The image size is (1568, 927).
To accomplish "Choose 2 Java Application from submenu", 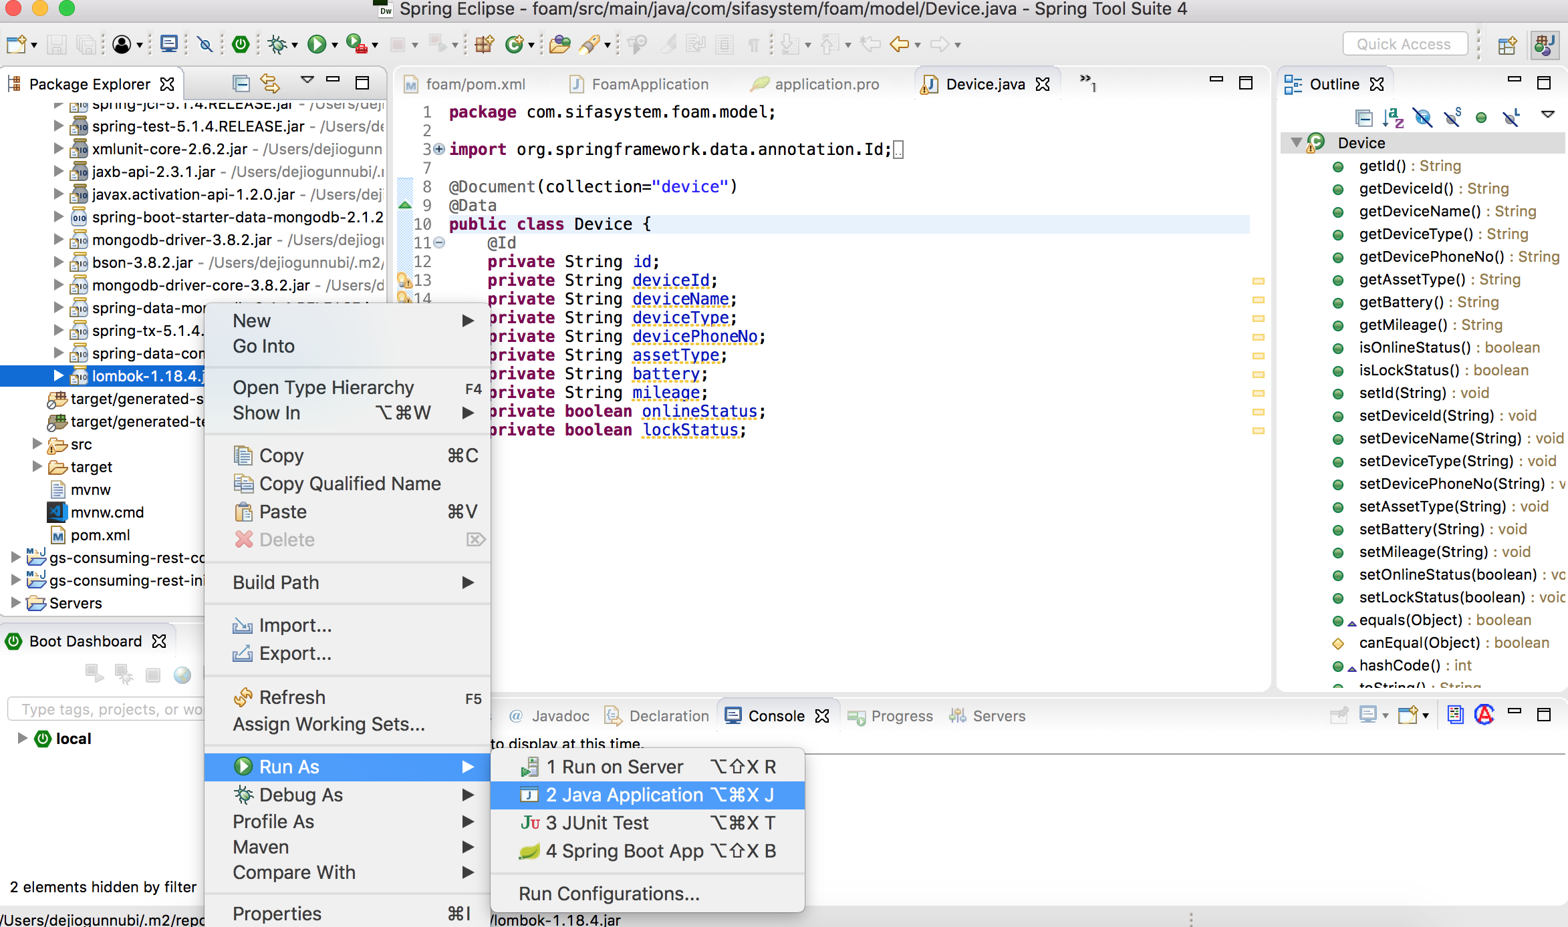I will (647, 795).
